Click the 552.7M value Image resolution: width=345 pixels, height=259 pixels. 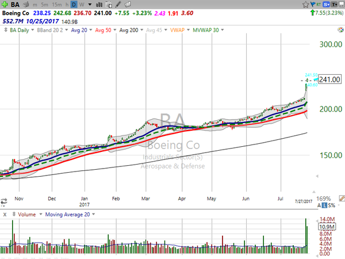[x=13, y=21]
